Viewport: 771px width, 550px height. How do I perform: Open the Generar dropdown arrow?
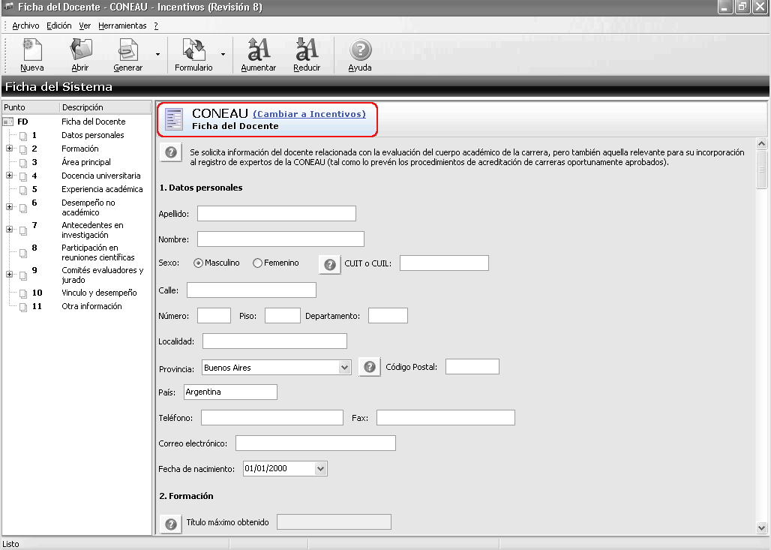point(157,54)
